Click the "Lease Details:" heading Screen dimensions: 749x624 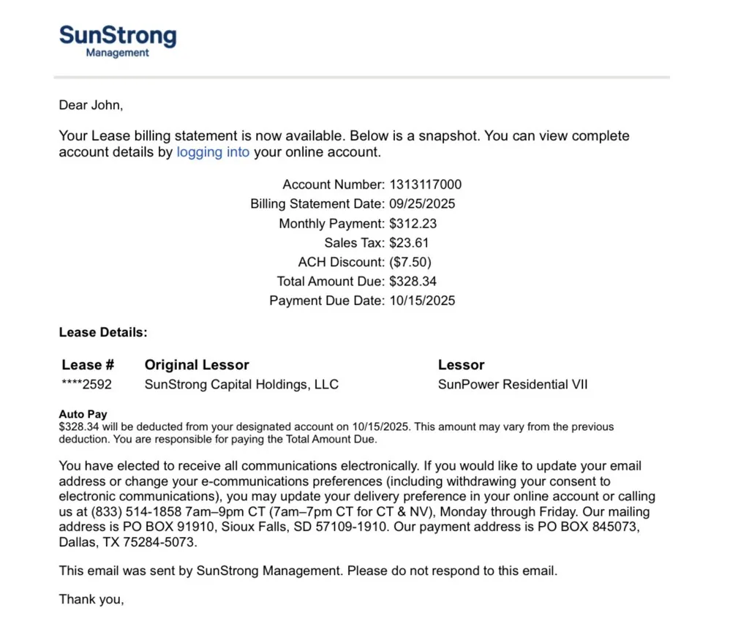(x=103, y=333)
